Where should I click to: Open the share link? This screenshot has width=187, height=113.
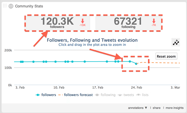coord(156,108)
